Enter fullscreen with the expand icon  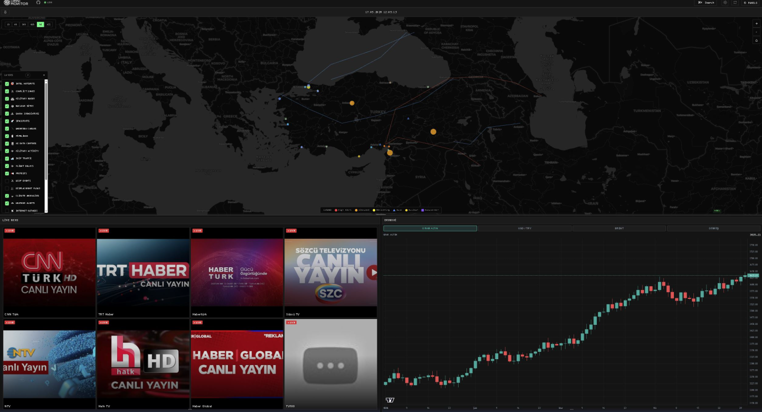pos(735,3)
